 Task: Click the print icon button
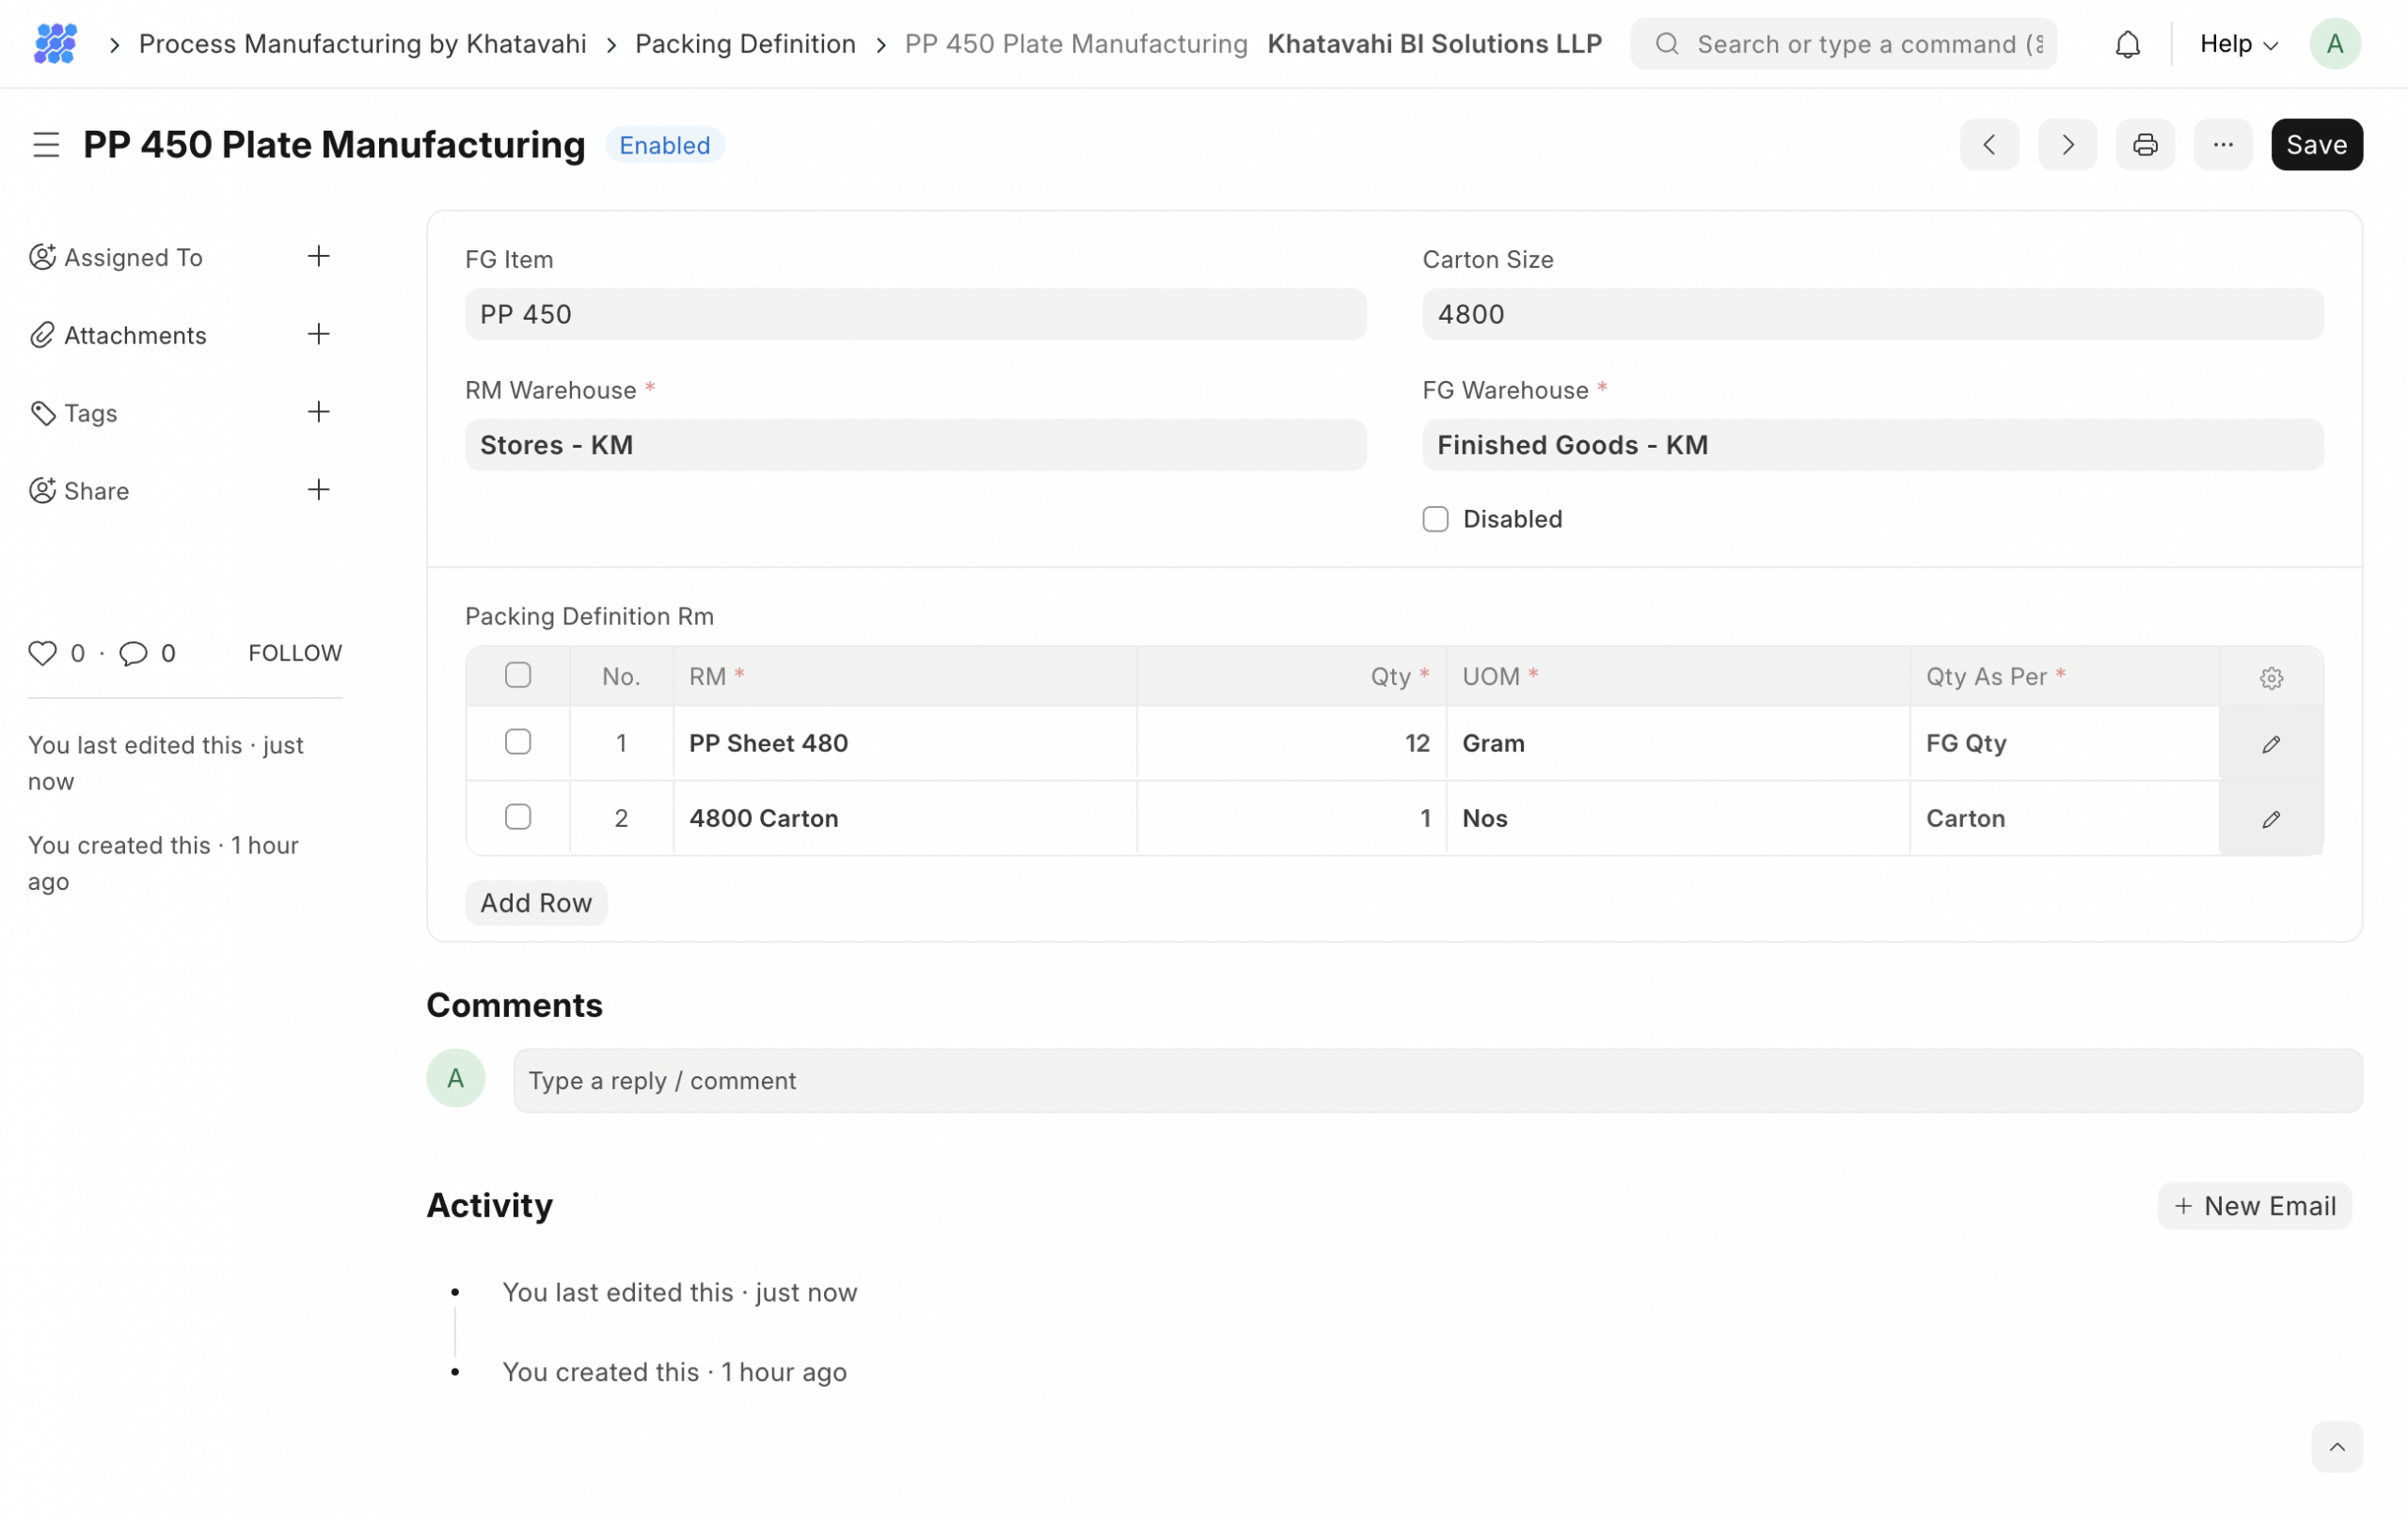tap(2144, 145)
